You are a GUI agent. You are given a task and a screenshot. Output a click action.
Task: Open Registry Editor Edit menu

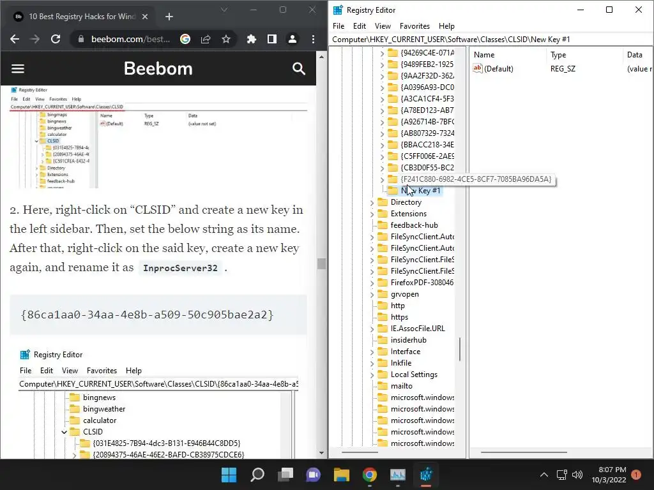click(x=360, y=26)
